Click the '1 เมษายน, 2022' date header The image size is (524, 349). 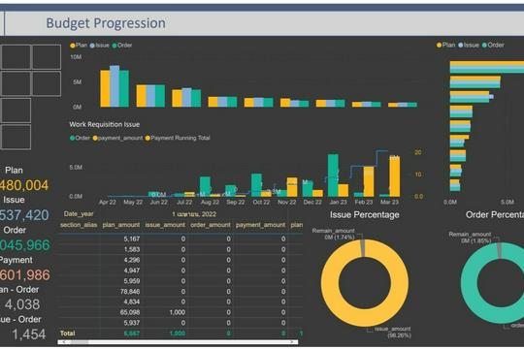click(x=194, y=213)
